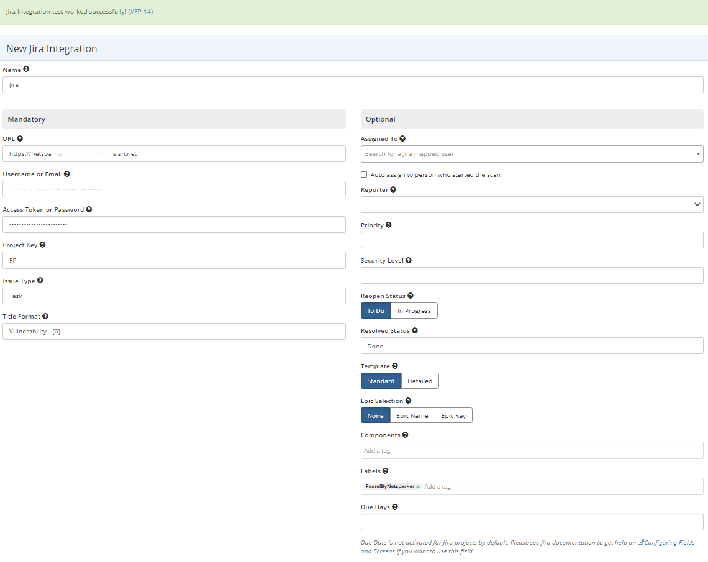708x562 pixels.
Task: Set Epic Selection to Epic Key
Action: click(x=453, y=415)
